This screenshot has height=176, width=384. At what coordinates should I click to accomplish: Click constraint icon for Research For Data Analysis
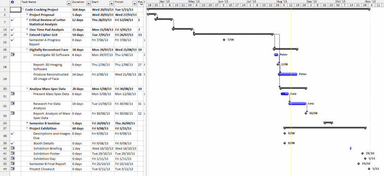click(13, 103)
